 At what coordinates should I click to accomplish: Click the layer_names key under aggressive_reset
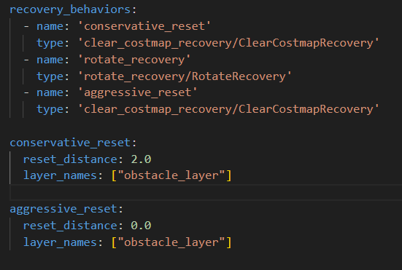point(60,242)
